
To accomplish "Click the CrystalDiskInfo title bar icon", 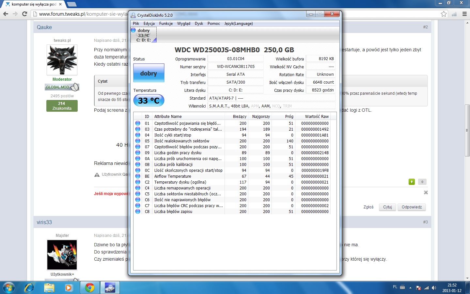I will tap(133, 15).
